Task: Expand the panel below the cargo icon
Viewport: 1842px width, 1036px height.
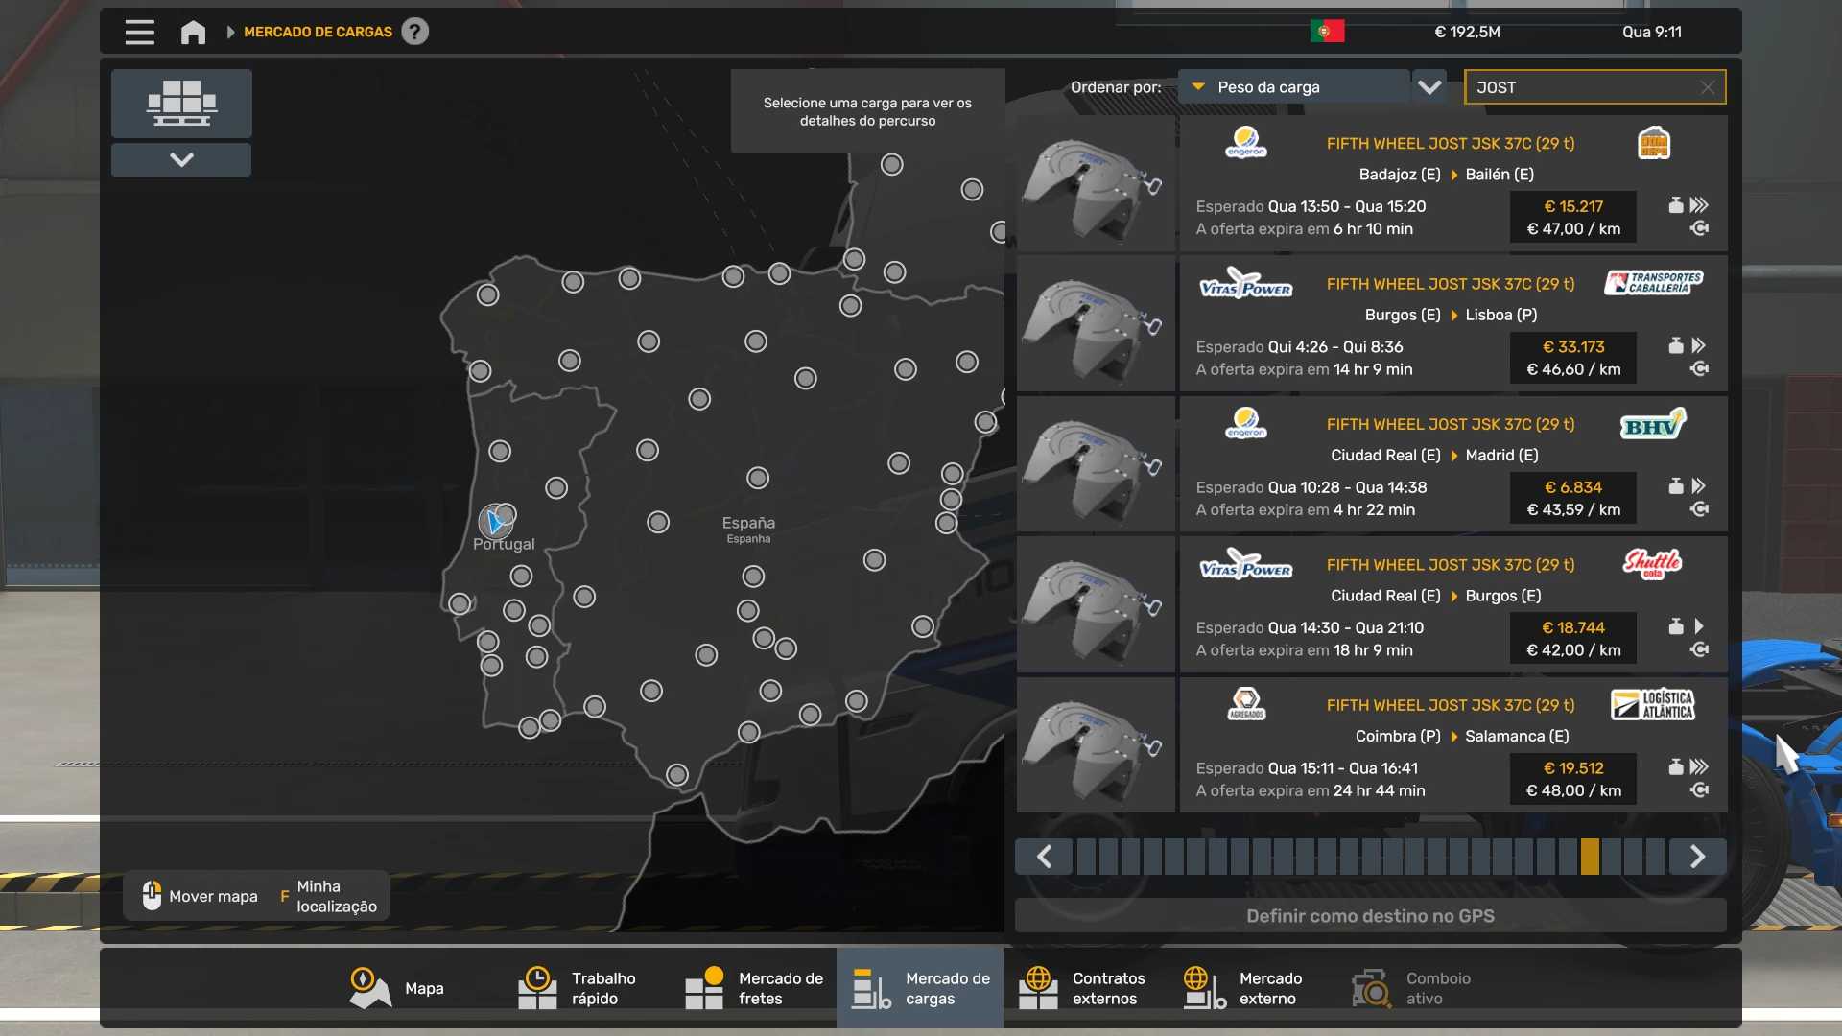Action: click(x=181, y=160)
